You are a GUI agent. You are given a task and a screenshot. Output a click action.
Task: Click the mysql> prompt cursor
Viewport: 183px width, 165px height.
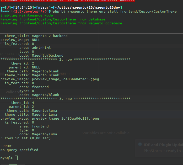click(x=16, y=158)
